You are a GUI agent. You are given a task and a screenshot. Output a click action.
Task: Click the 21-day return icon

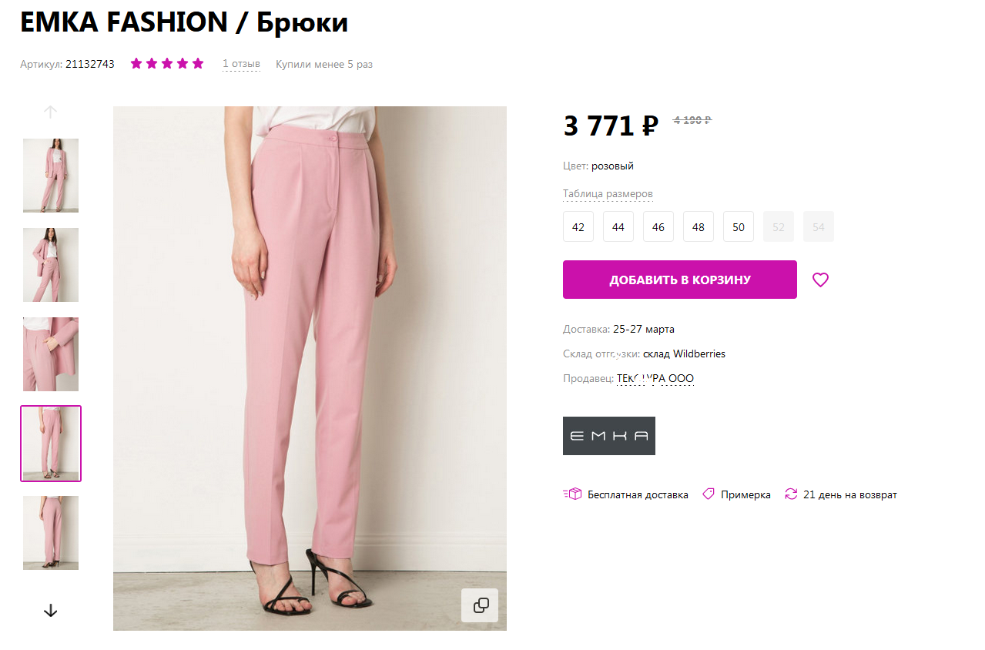pos(791,494)
